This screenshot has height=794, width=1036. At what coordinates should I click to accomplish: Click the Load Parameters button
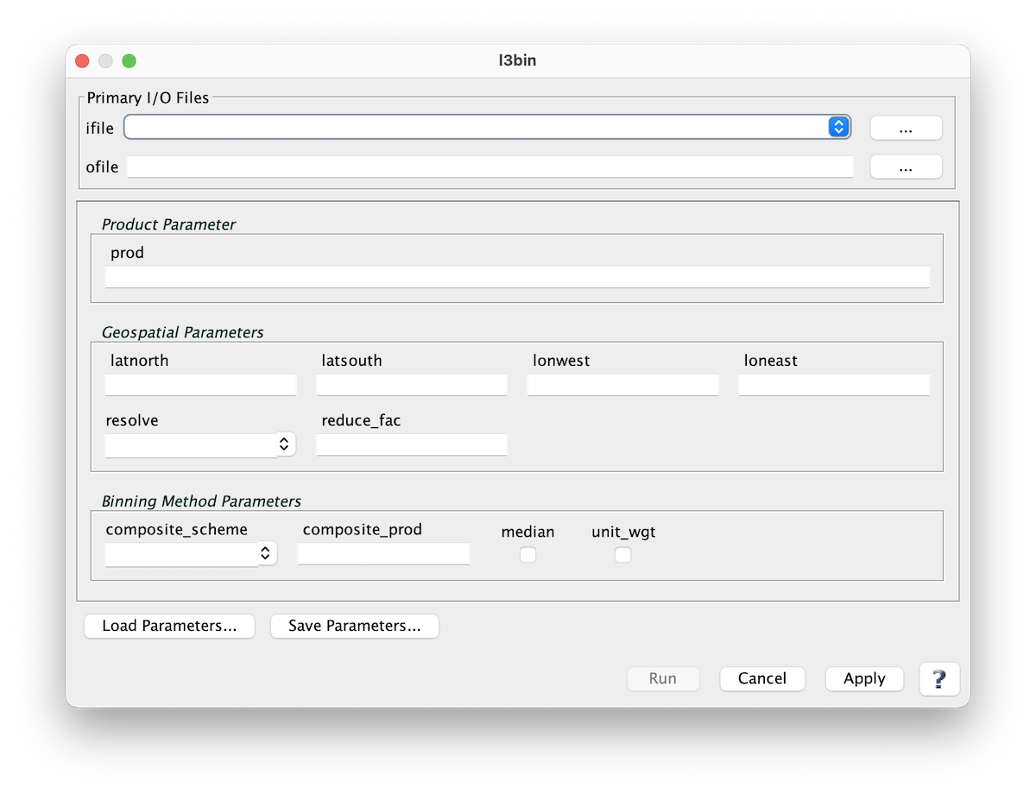click(169, 627)
